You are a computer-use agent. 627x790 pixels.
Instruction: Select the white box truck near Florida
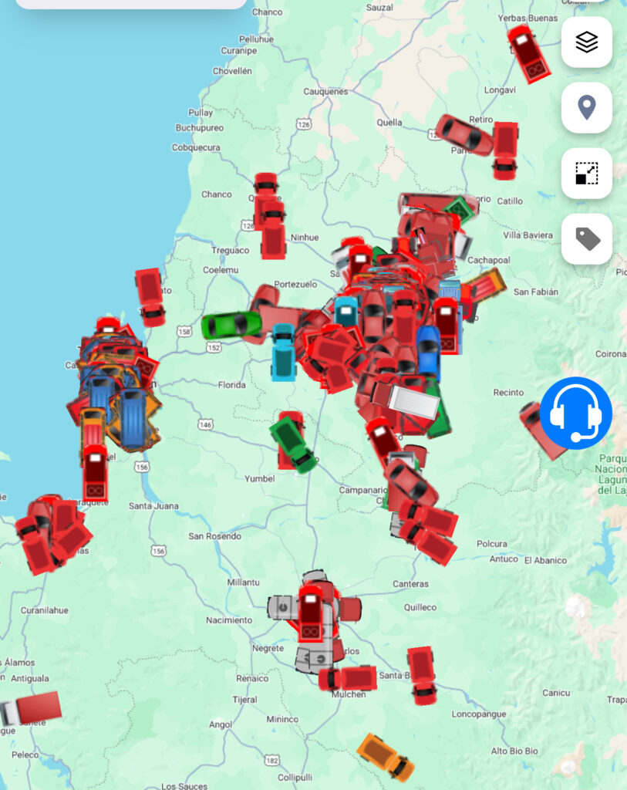406,401
